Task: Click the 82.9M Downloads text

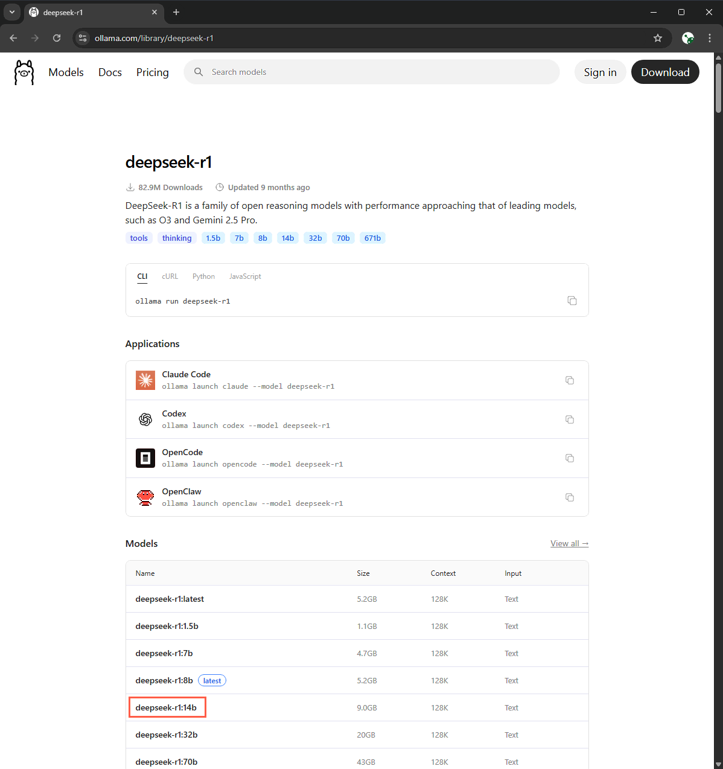Action: [170, 187]
